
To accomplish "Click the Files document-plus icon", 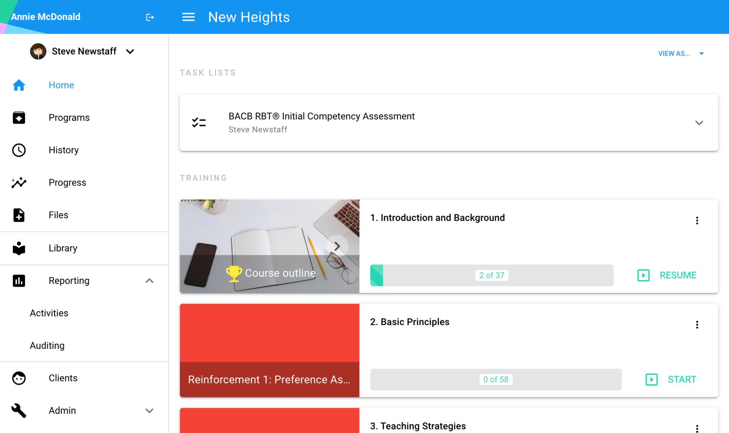I will pos(19,215).
